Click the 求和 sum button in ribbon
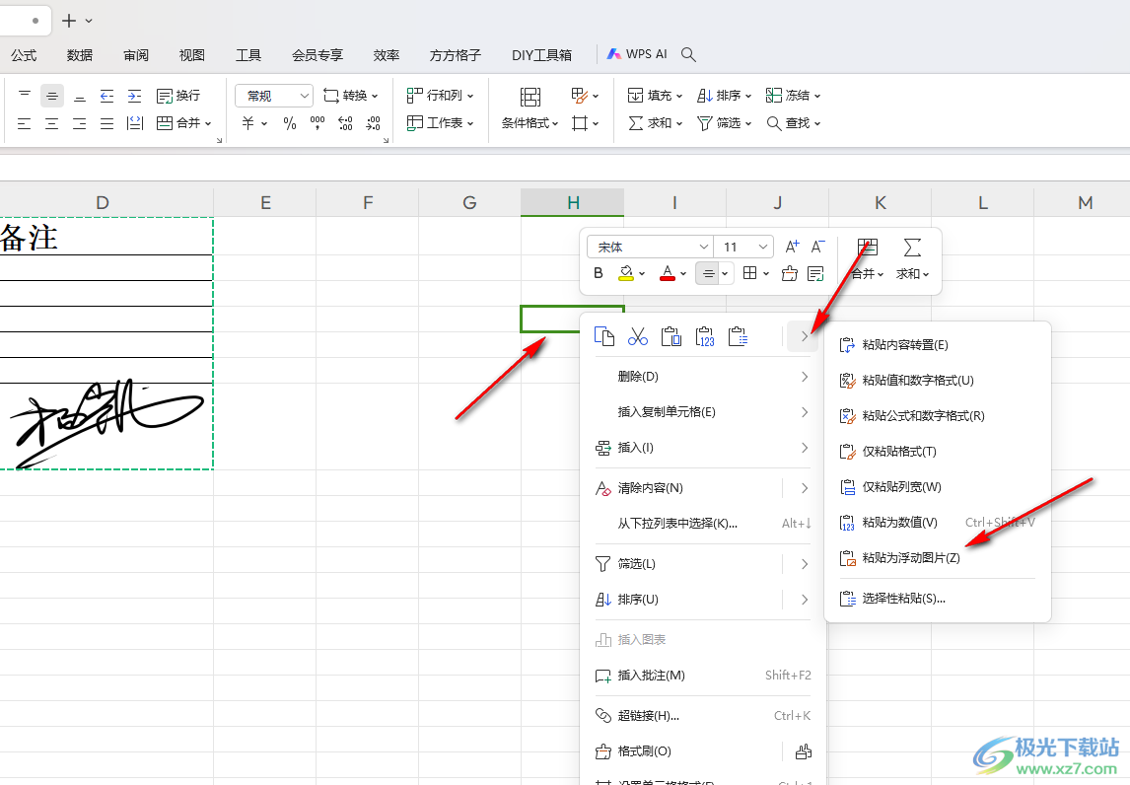This screenshot has width=1130, height=785. [x=655, y=123]
